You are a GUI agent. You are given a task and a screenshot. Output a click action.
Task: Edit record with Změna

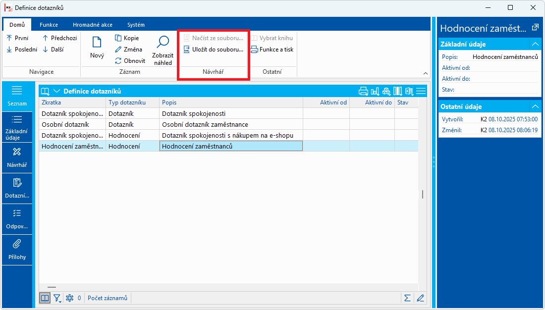point(128,50)
